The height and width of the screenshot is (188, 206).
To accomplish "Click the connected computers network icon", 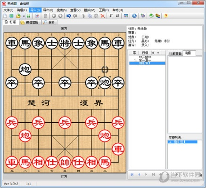I will click(x=157, y=16).
